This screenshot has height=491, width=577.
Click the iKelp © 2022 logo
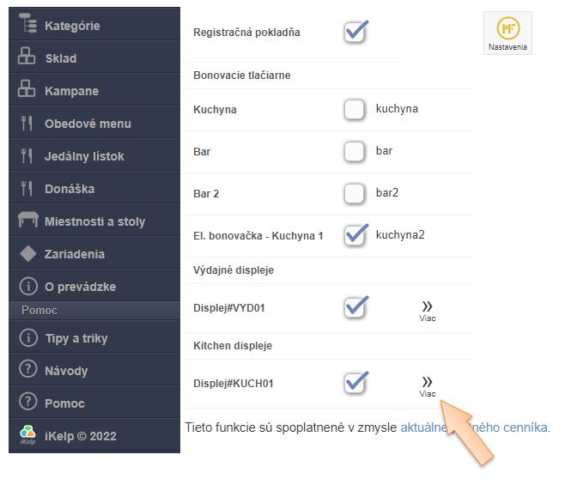[27, 435]
